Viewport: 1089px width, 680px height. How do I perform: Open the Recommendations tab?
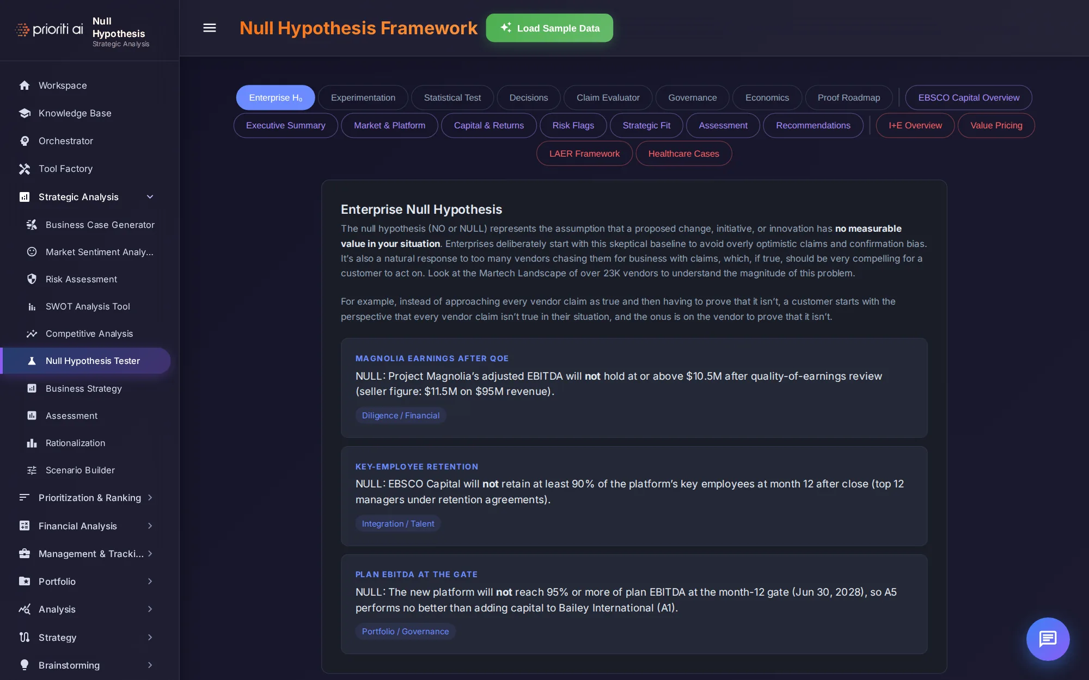click(x=813, y=126)
